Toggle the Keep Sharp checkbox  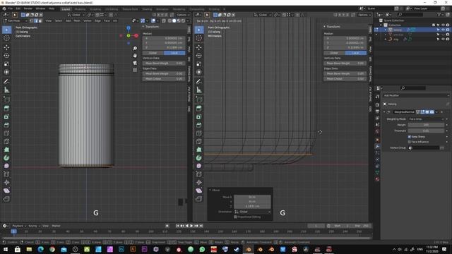[x=410, y=136]
